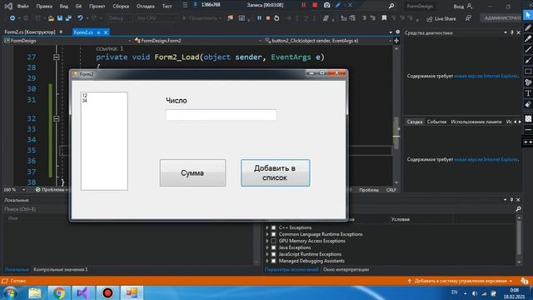
Task: Open the Any CPU platform dropdown
Action: (x=156, y=18)
